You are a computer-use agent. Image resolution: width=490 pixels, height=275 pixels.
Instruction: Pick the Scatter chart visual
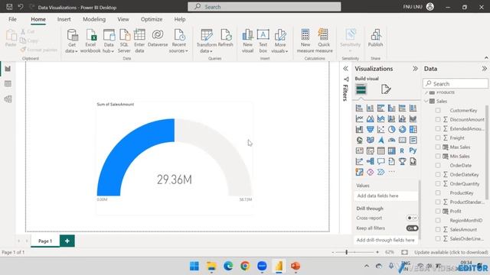coord(381,129)
